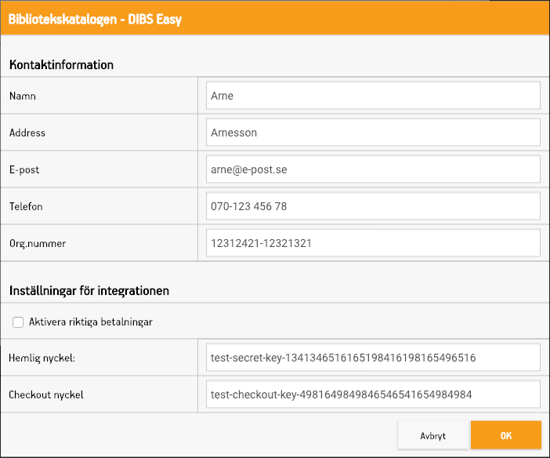Click the Telefon label
Screen dimensions: 550x458
tap(26, 206)
